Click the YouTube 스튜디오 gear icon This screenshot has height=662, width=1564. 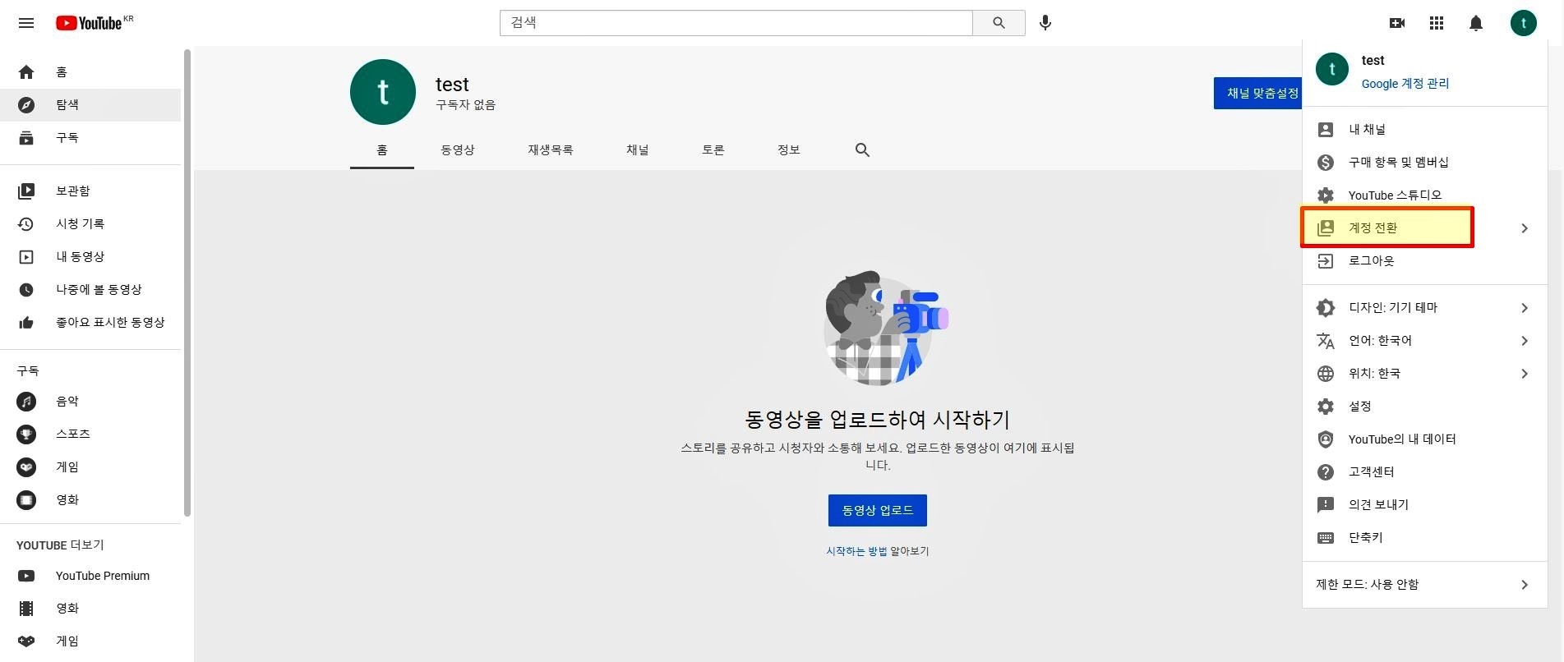[x=1326, y=195]
